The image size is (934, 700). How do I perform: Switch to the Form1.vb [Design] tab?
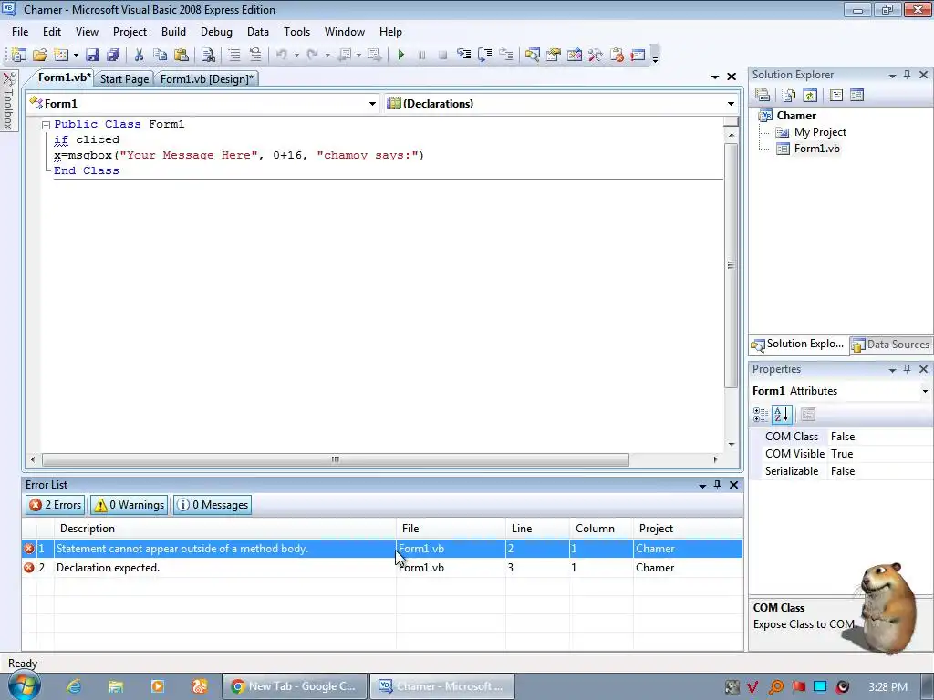click(207, 78)
